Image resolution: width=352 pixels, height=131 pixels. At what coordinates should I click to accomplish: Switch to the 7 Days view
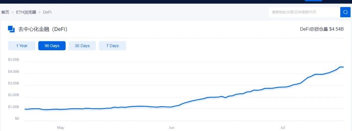(x=112, y=46)
